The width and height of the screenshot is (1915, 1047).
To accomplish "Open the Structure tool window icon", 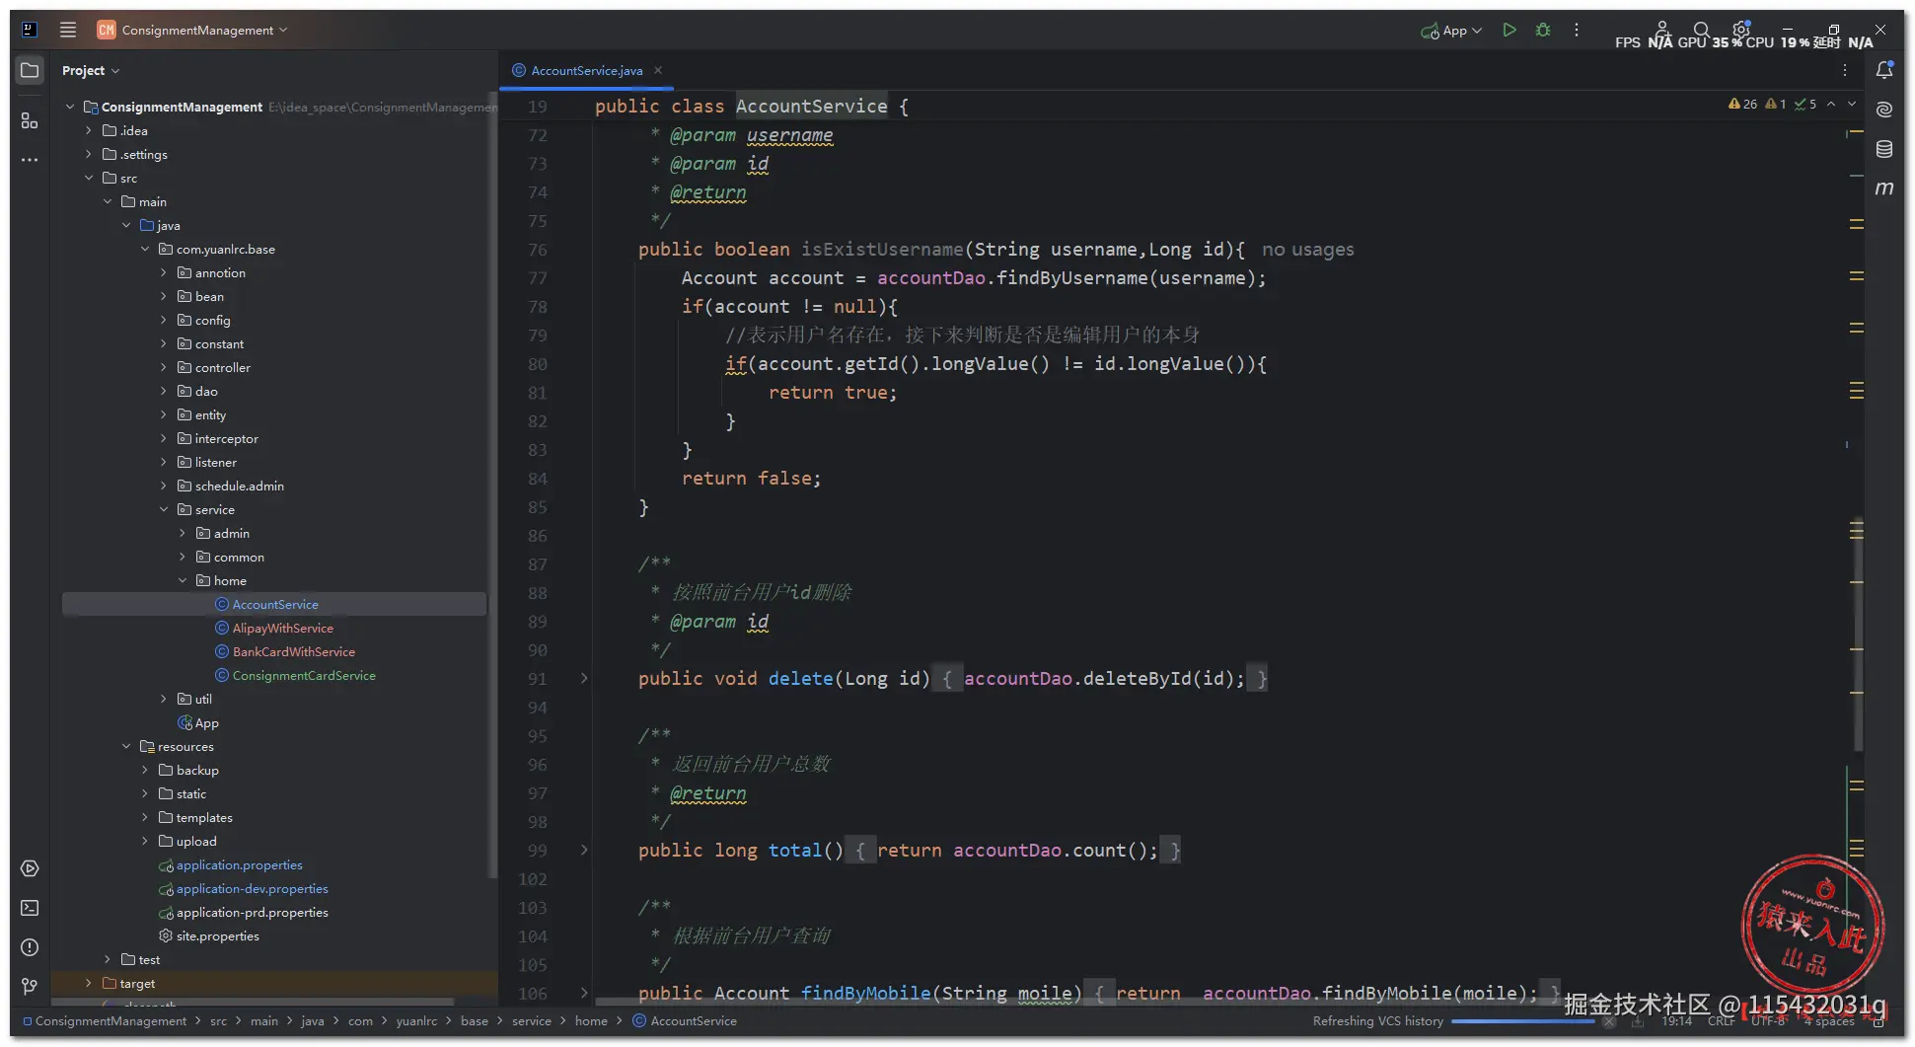I will (x=30, y=119).
